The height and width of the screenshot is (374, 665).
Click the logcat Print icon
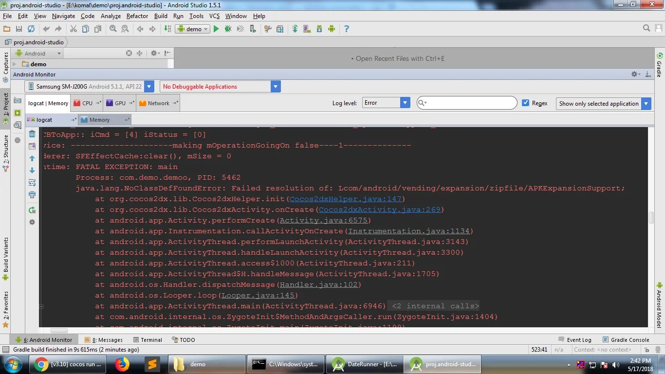click(x=32, y=195)
